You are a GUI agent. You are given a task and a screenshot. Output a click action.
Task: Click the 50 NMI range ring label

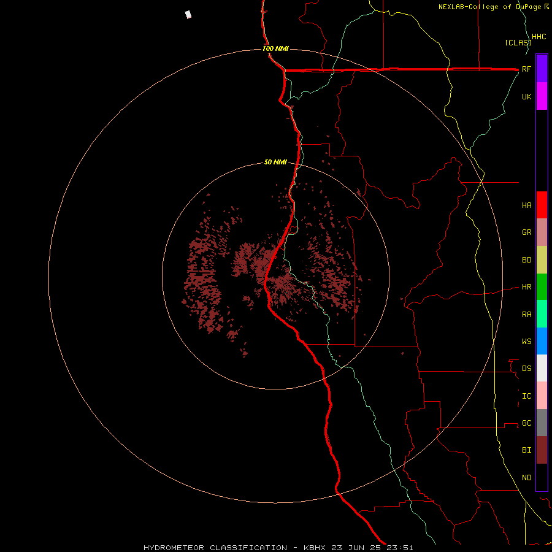(275, 163)
